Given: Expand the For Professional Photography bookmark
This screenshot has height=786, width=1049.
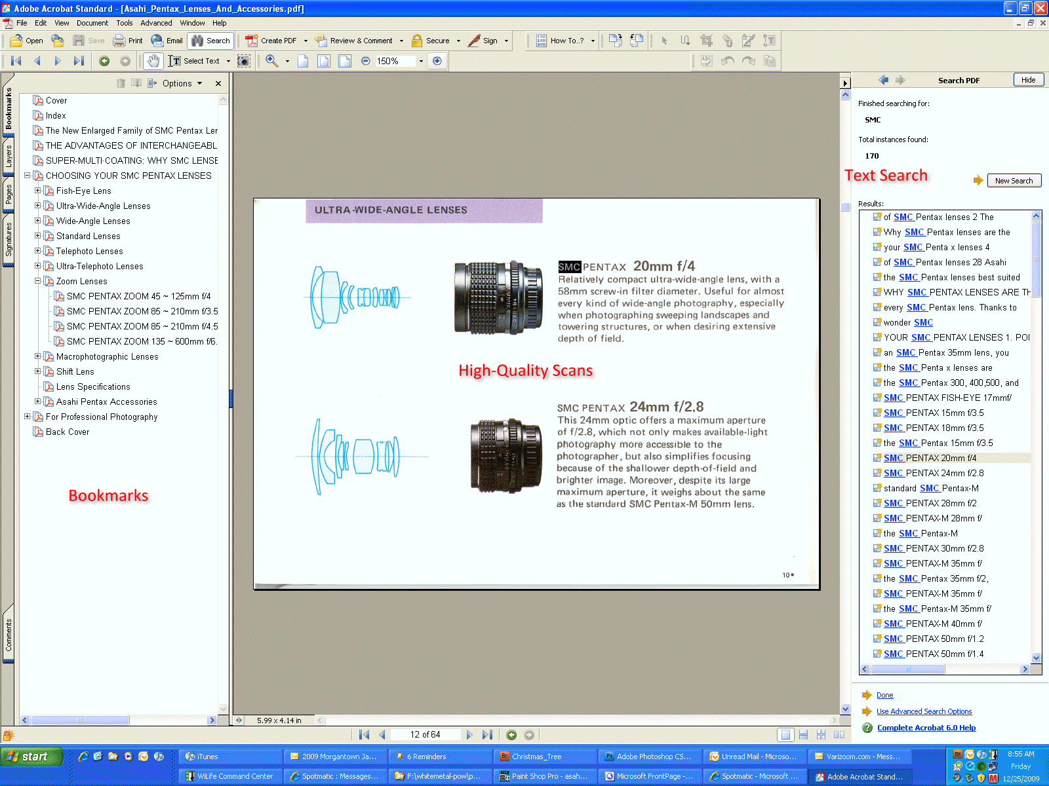Looking at the screenshot, I should pyautogui.click(x=27, y=417).
